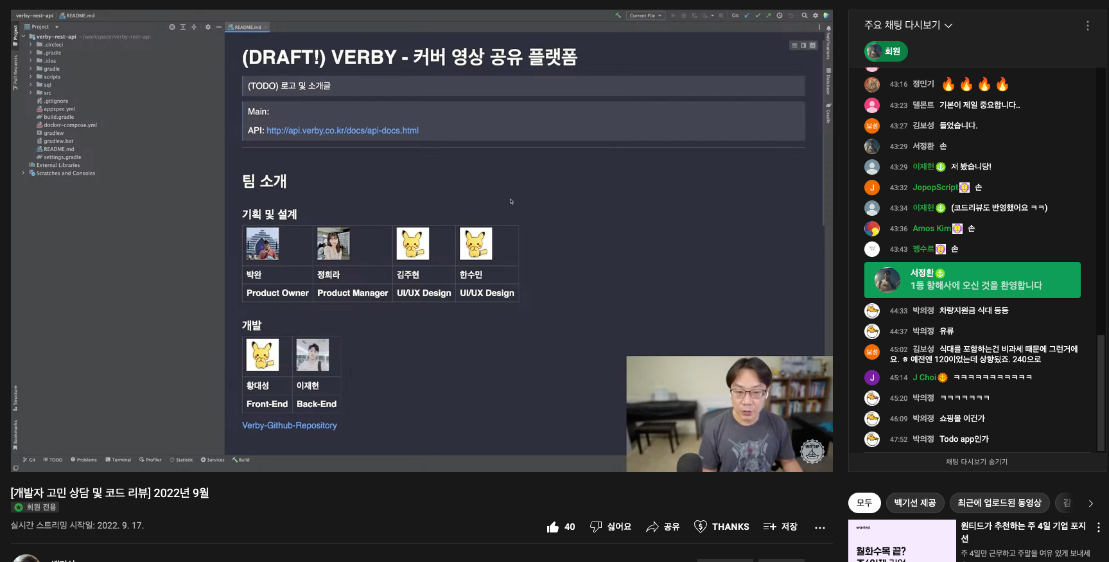The width and height of the screenshot is (1109, 562).
Task: Click the Git update project arrow icon
Action: click(x=747, y=15)
